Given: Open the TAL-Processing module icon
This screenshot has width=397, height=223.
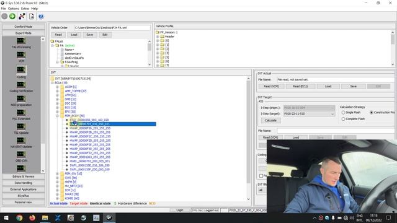Looking at the screenshot, I should (21, 41).
